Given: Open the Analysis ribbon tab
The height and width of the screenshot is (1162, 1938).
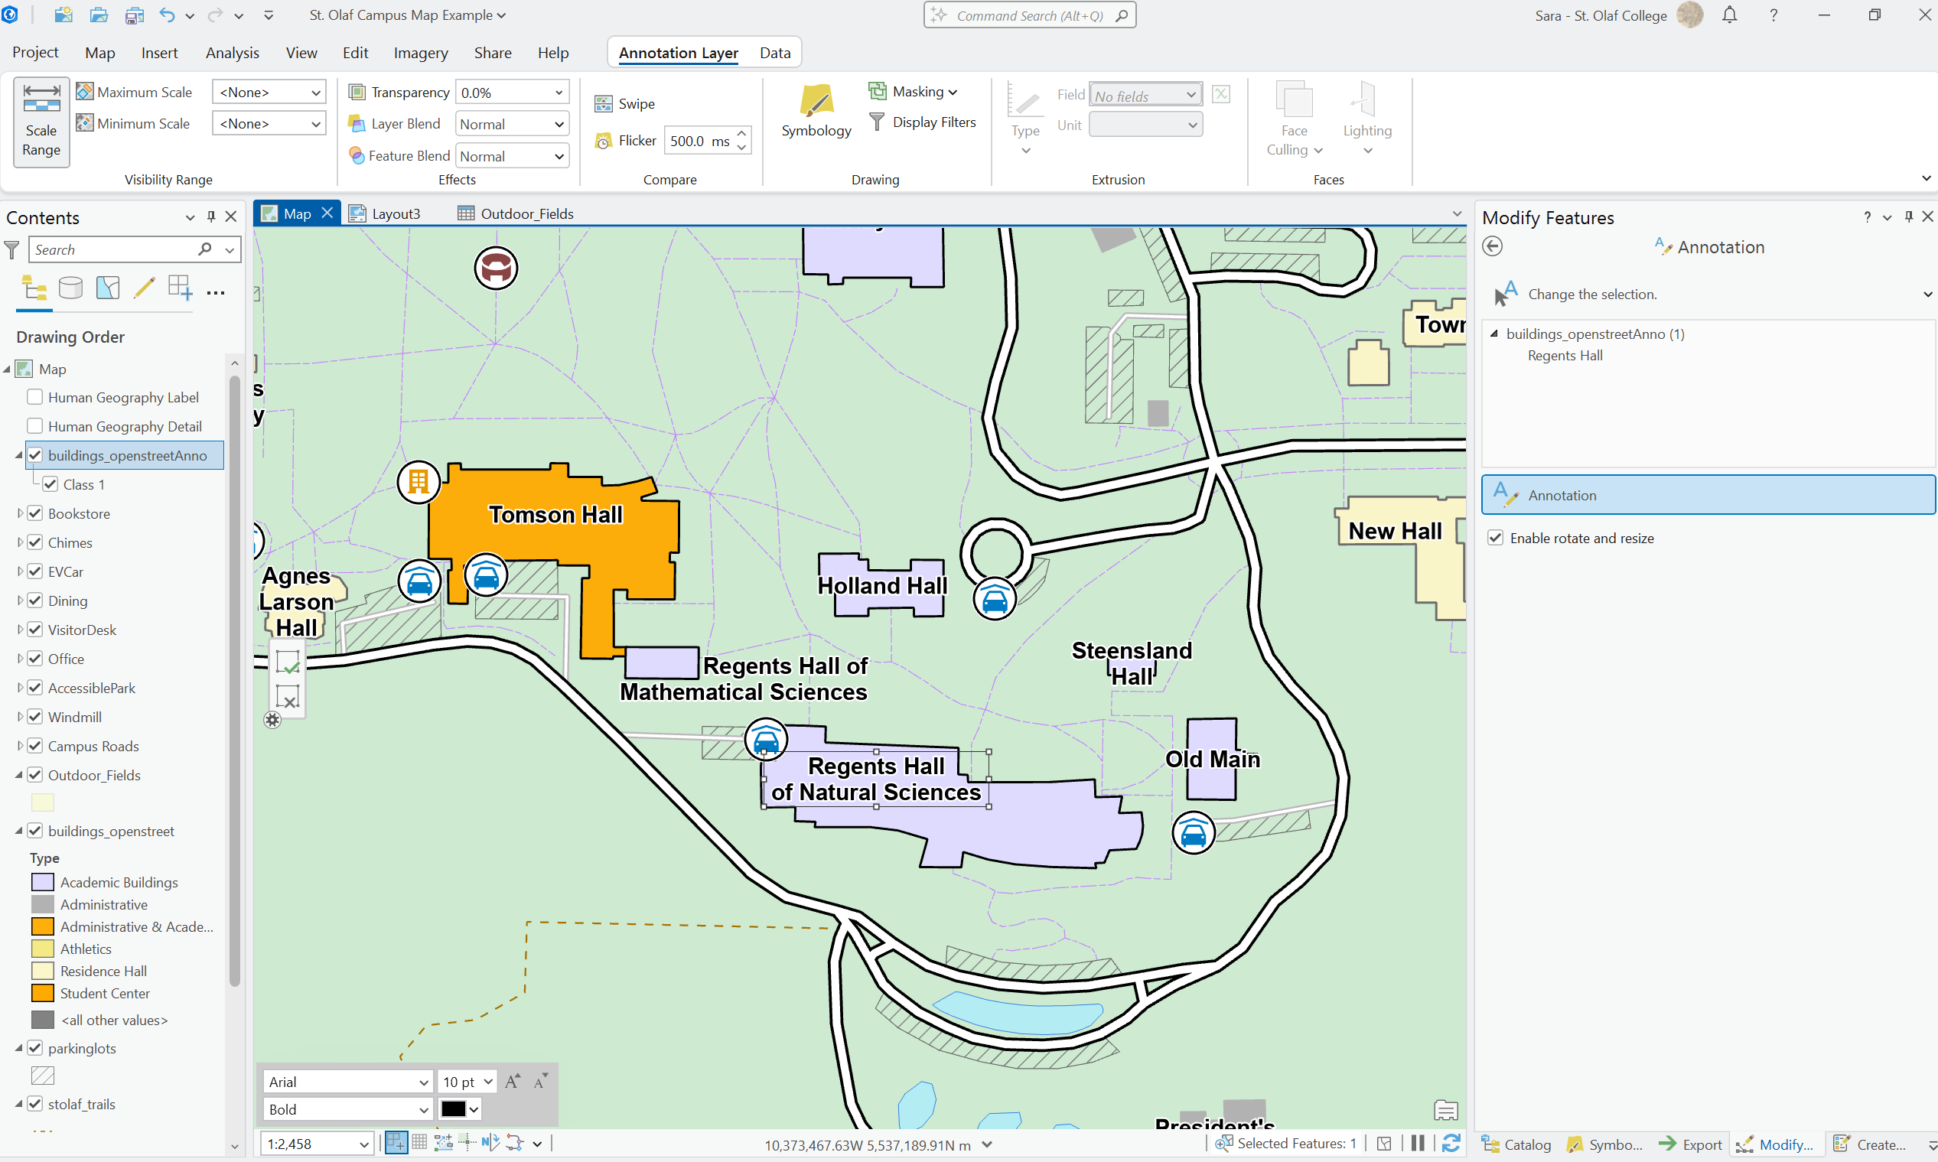Looking at the screenshot, I should (233, 53).
